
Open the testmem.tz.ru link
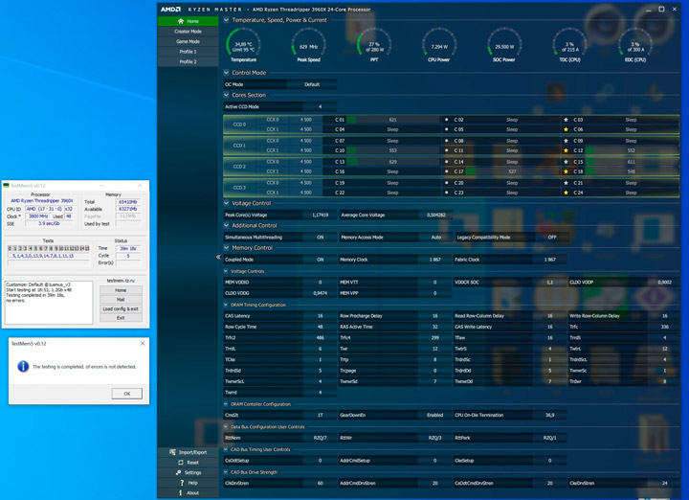tap(121, 281)
